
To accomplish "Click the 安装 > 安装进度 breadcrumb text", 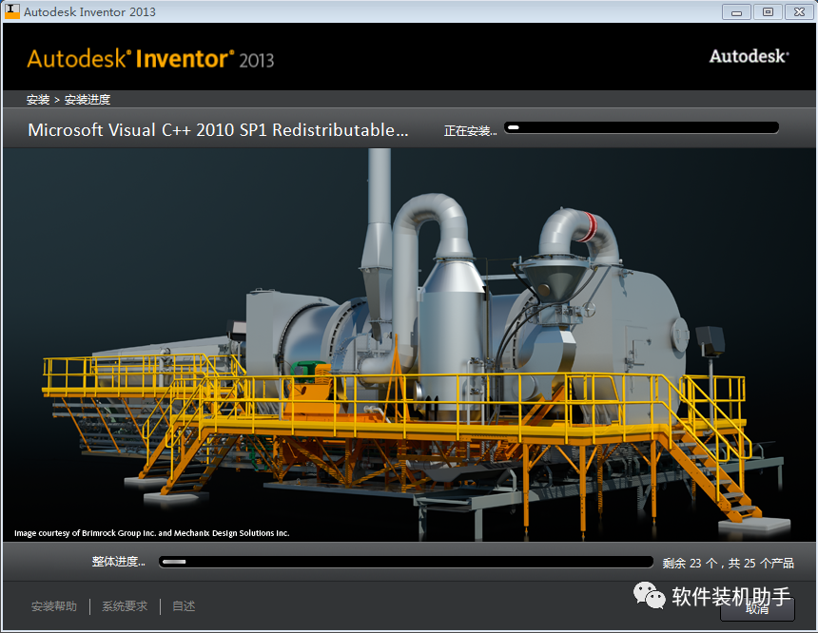I will coord(68,100).
